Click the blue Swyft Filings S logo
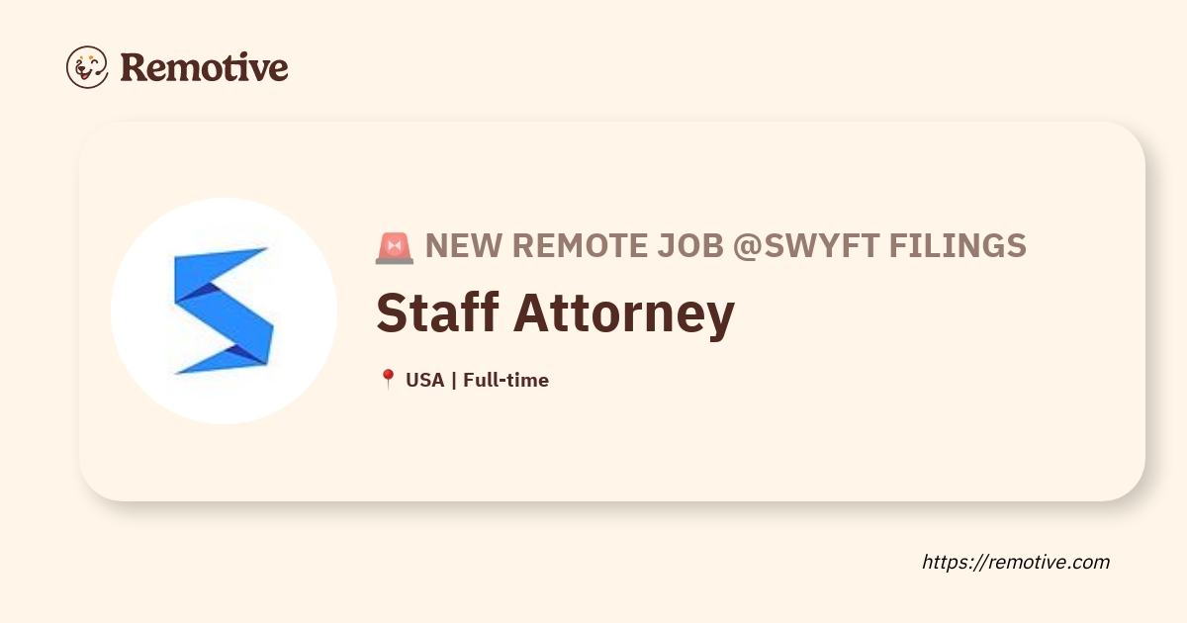This screenshot has height=623, width=1187. [223, 311]
